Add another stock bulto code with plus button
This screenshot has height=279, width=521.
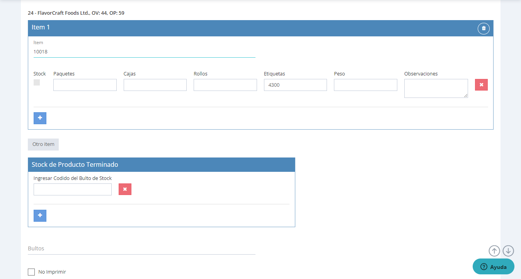pos(40,216)
